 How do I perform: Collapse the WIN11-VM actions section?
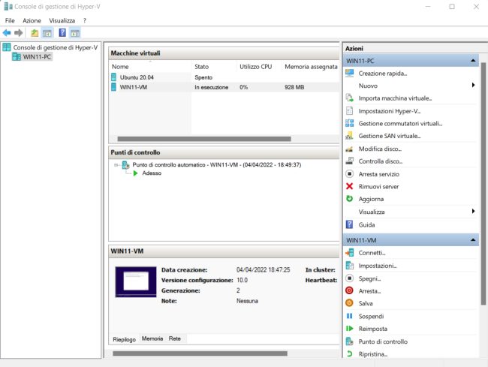tap(472, 240)
